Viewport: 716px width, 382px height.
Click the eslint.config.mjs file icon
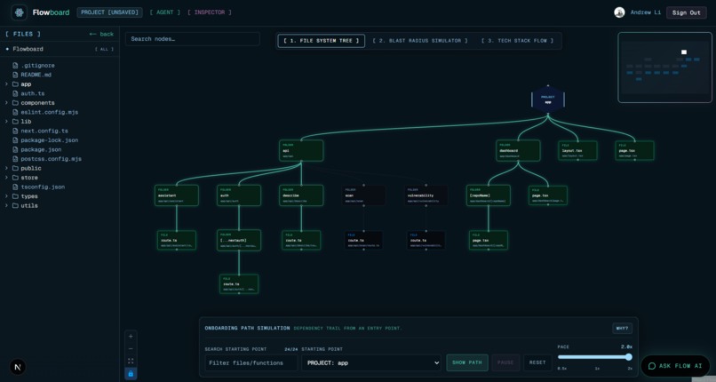click(x=15, y=112)
